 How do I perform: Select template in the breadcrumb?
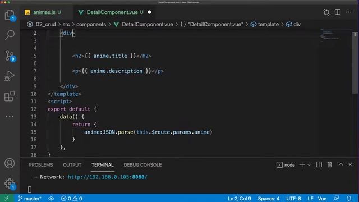coord(268,24)
